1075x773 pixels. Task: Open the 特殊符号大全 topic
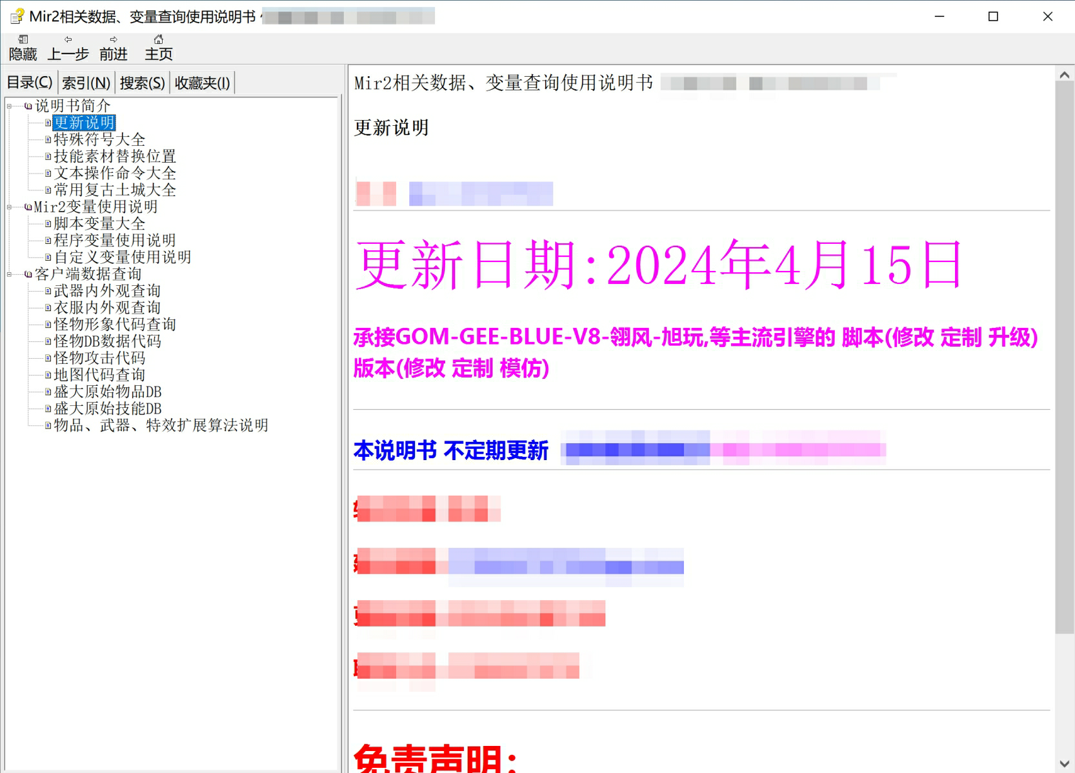point(99,139)
